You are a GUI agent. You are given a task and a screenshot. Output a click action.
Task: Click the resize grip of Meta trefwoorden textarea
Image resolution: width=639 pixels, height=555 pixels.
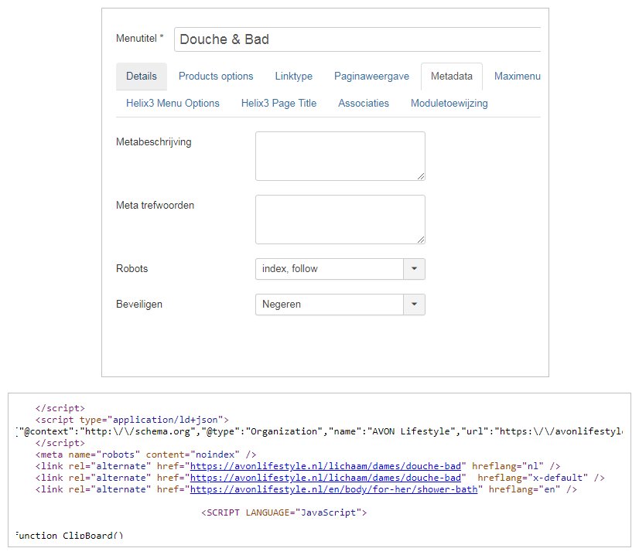(x=421, y=240)
